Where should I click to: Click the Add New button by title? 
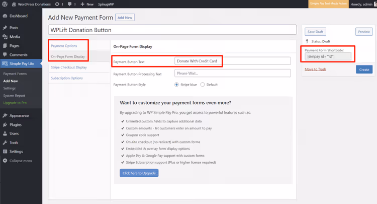125,18
